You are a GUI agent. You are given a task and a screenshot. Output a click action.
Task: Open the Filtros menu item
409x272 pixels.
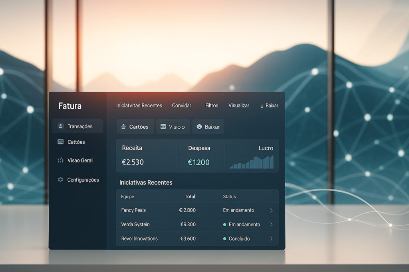tap(212, 106)
